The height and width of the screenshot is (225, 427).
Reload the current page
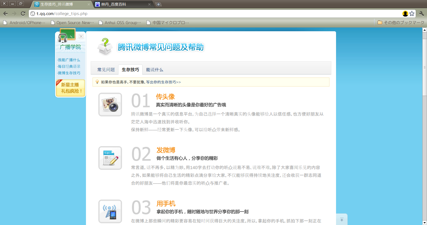pos(23,13)
